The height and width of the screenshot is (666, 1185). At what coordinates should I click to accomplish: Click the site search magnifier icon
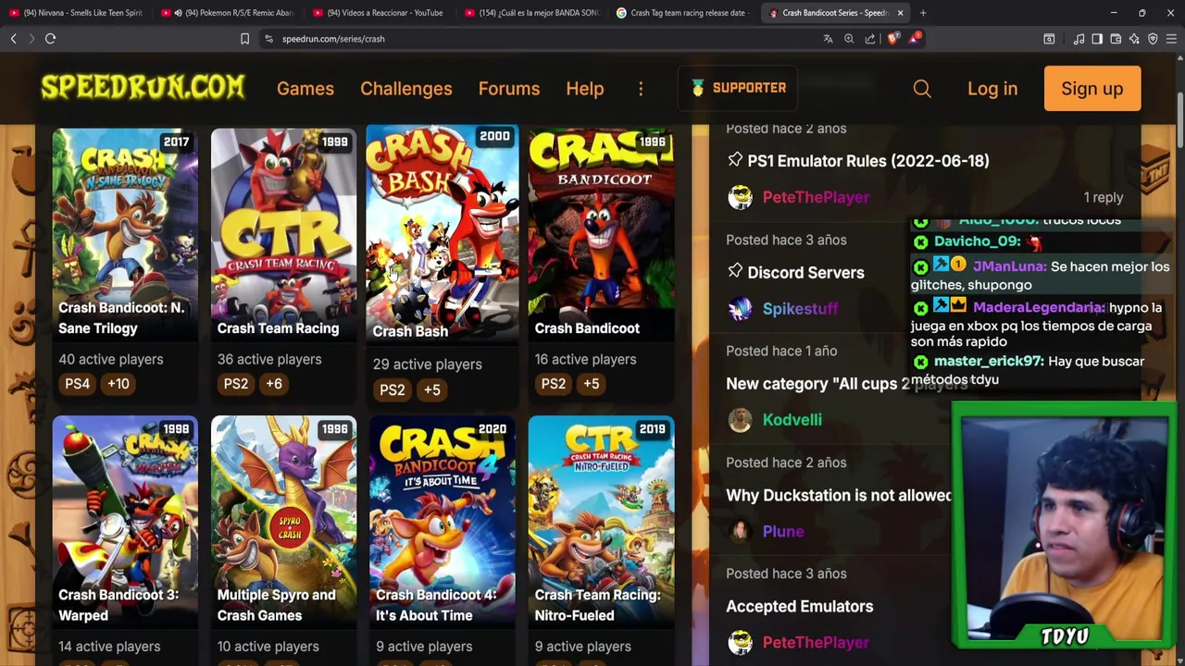[922, 89]
